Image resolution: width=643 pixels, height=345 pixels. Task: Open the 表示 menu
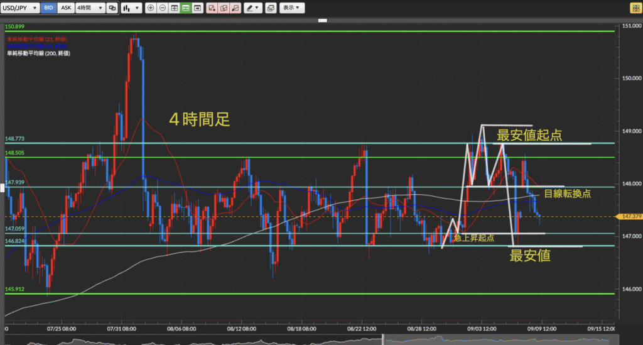pyautogui.click(x=291, y=8)
